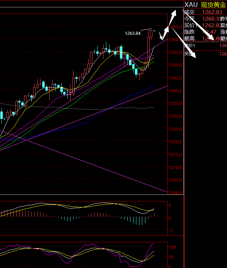This screenshot has height=268, width=227.
Task: Click the 1205.0 price axis label
Action: pos(175,180)
